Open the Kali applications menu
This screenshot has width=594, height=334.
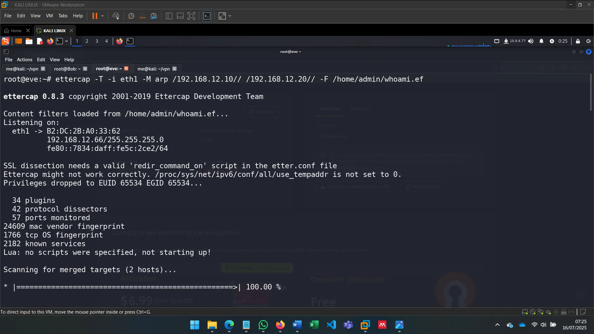(5, 41)
